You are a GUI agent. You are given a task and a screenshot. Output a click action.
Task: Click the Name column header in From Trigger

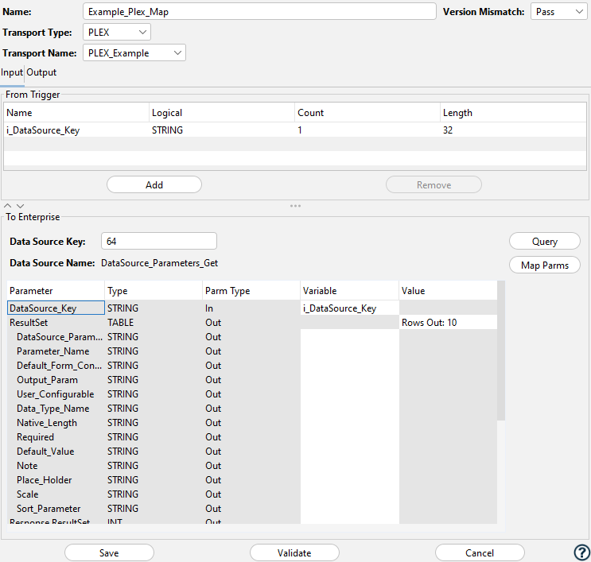pyautogui.click(x=76, y=113)
